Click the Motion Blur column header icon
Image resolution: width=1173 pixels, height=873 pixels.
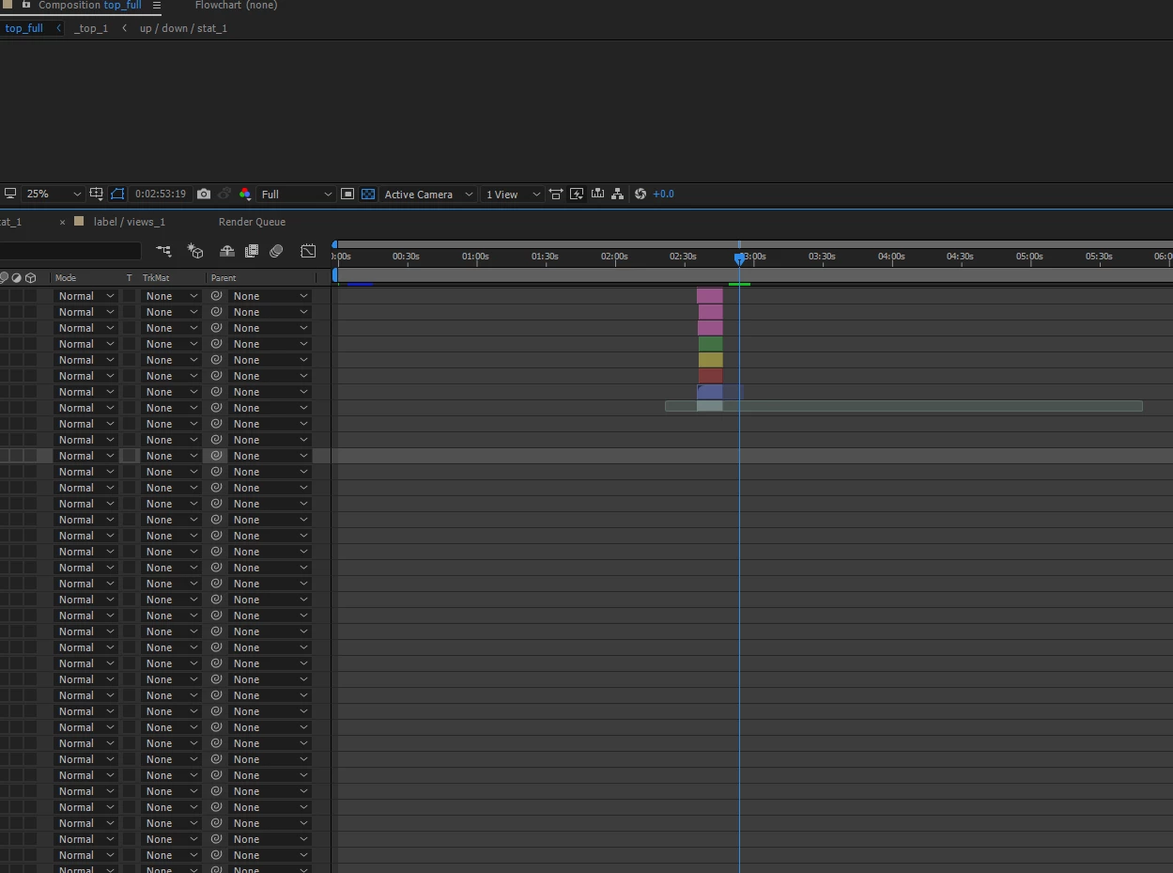[x=4, y=277]
